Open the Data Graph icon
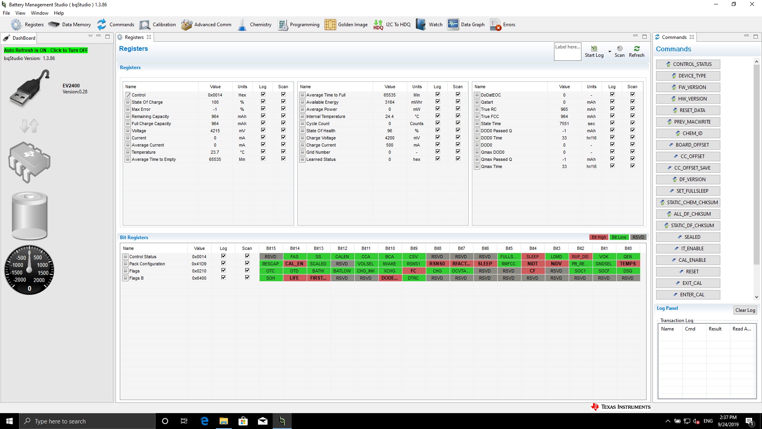 point(453,25)
